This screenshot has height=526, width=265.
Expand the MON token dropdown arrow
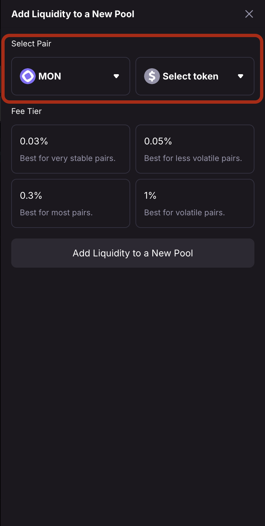[116, 76]
